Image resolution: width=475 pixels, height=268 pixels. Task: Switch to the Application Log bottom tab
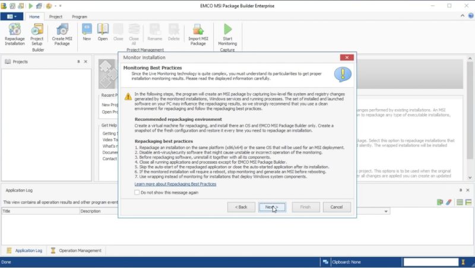[x=24, y=250]
